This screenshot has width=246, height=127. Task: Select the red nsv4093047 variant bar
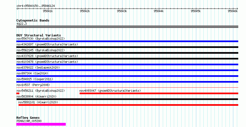click(x=159, y=94)
